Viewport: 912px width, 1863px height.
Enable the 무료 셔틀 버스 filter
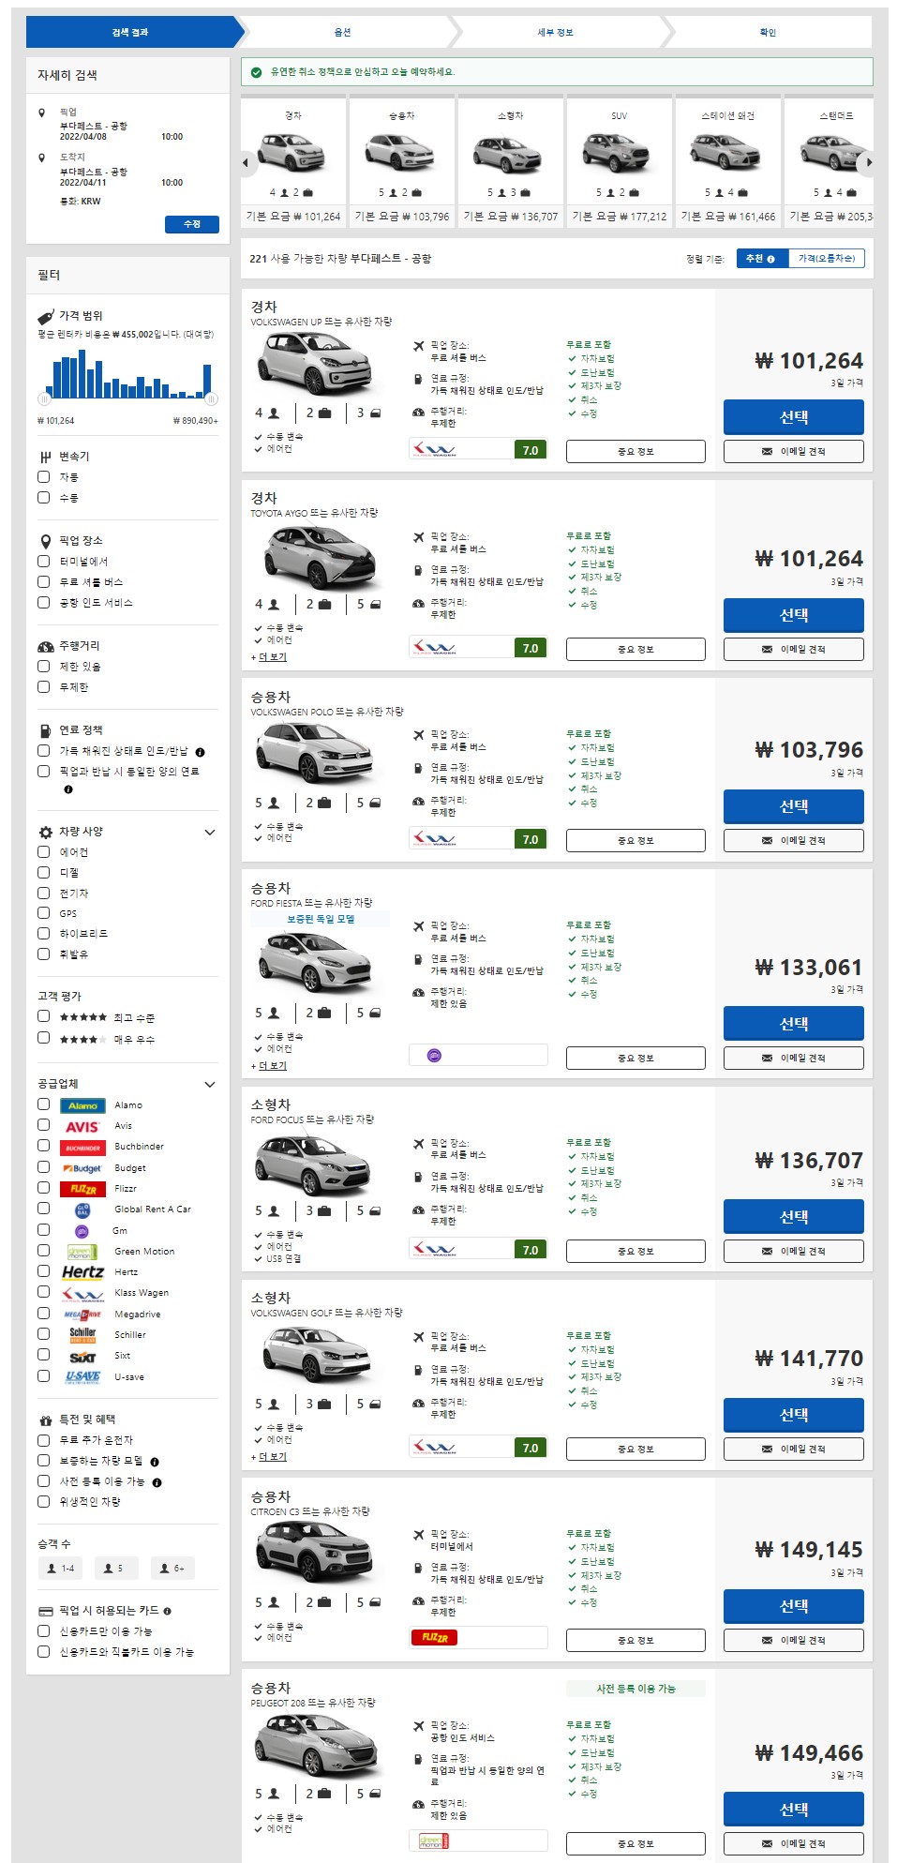click(43, 581)
